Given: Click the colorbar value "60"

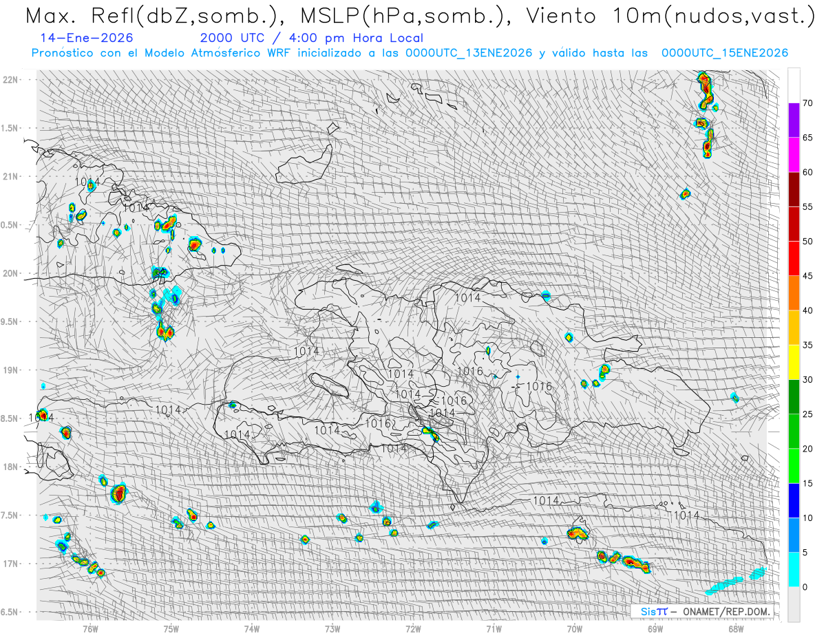Looking at the screenshot, I should pos(808,172).
